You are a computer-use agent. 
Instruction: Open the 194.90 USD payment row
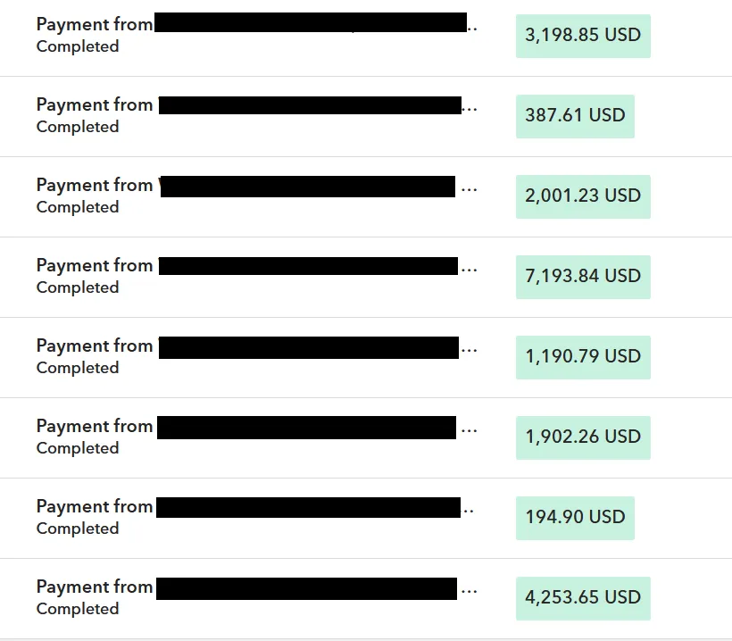coord(366,518)
